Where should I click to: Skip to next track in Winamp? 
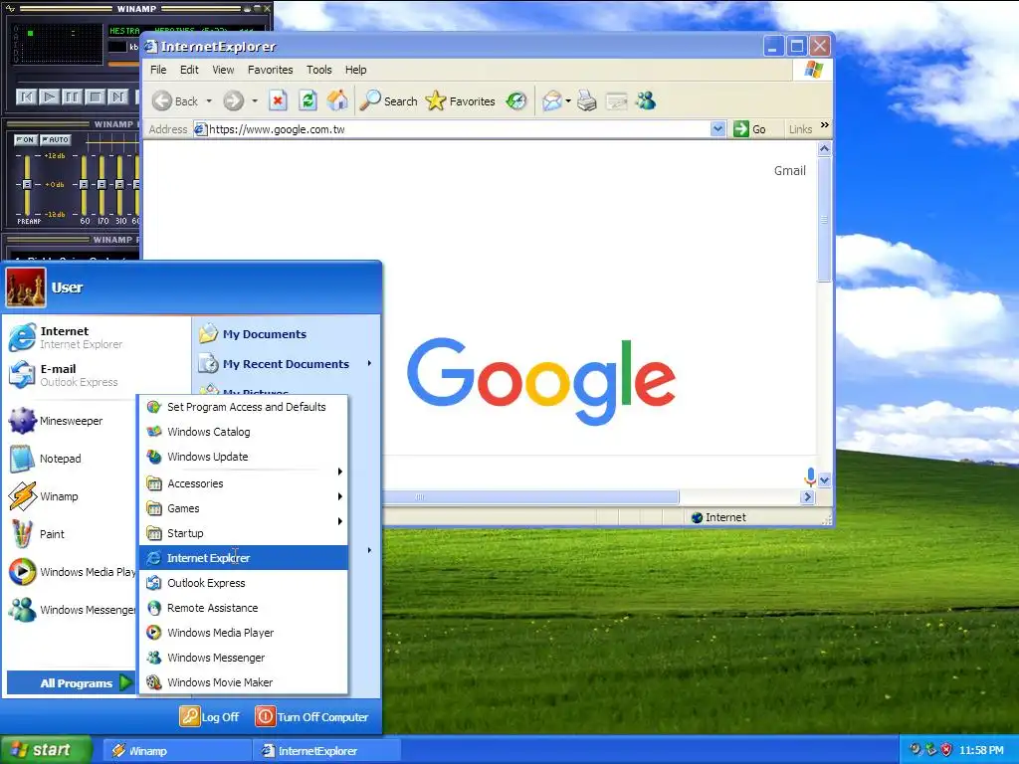pos(117,96)
